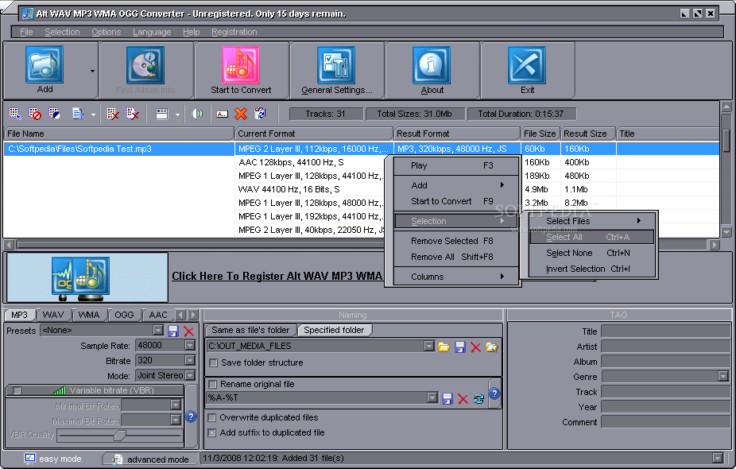Open the Options menu
The width and height of the screenshot is (736, 469).
[x=106, y=32]
